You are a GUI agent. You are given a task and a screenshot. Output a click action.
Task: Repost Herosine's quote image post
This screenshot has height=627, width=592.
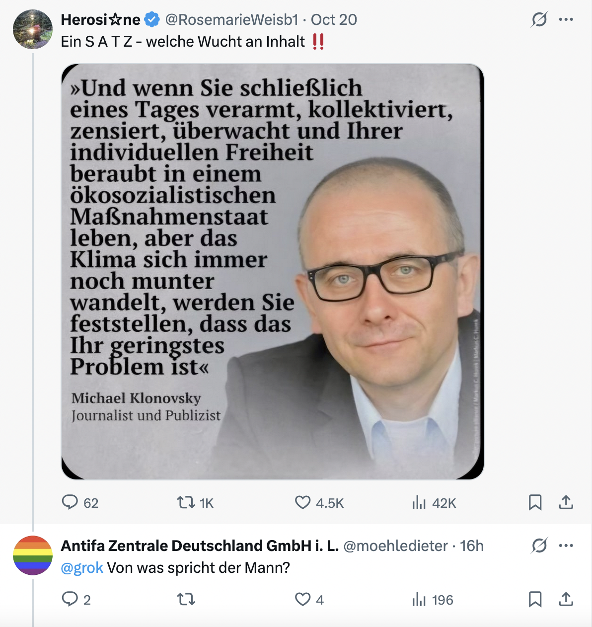click(186, 503)
